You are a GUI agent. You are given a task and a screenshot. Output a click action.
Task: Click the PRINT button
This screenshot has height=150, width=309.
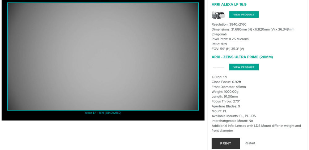pos(226,143)
